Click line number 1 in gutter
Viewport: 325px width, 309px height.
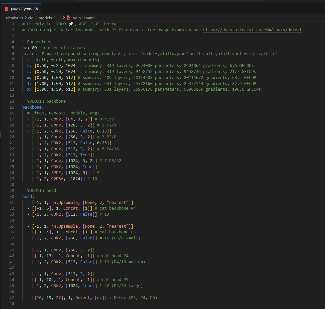coord(13,24)
